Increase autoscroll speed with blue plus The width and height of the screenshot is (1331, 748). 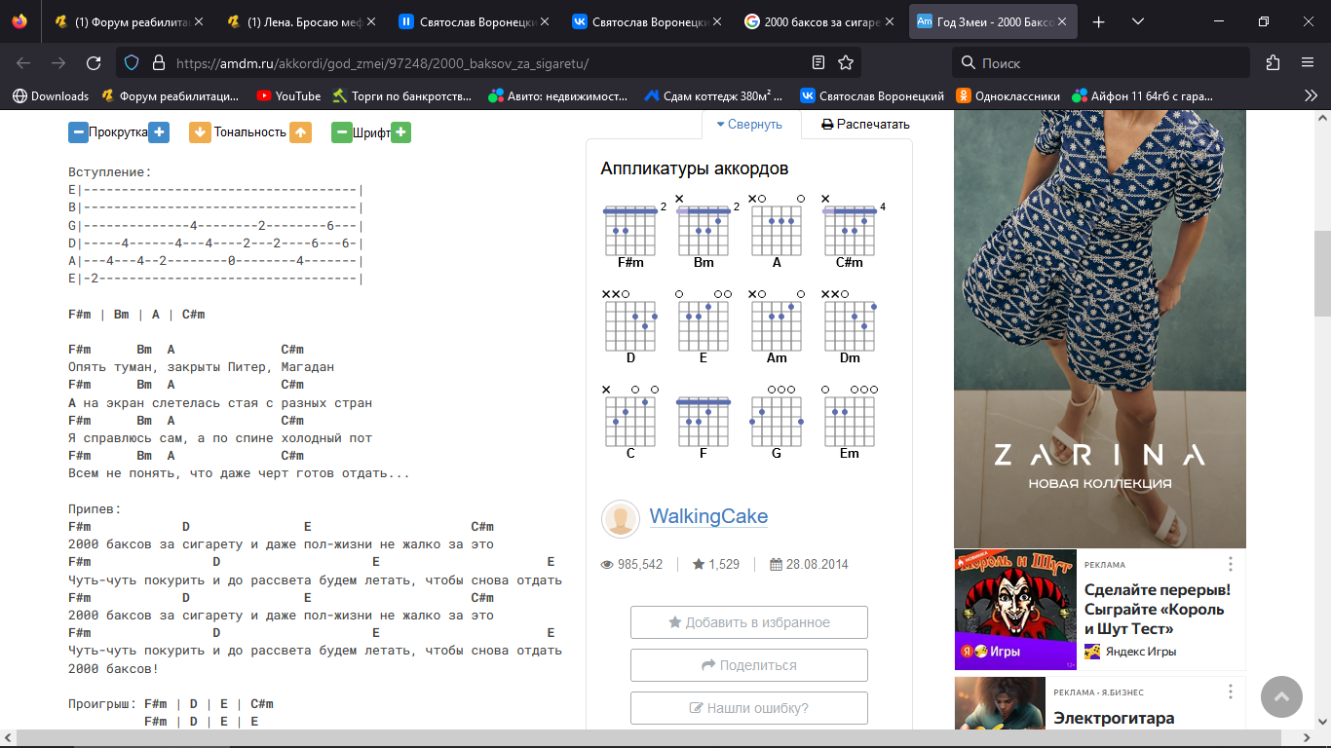[159, 132]
